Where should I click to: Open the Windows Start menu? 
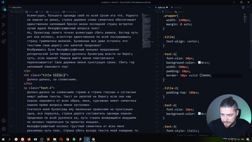tap(3, 139)
